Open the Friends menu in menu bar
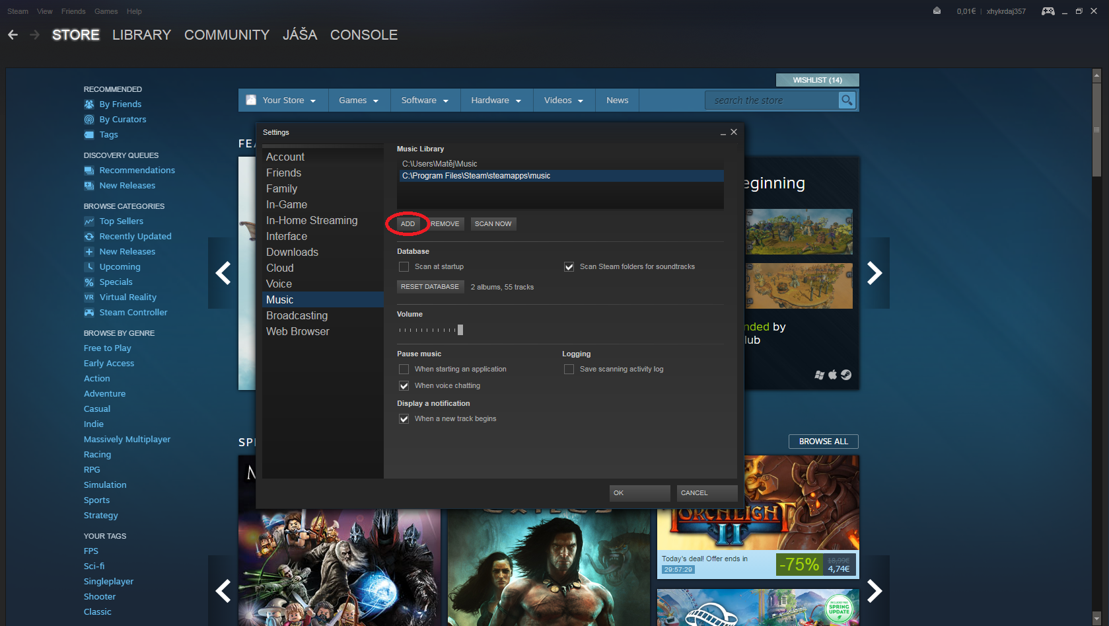1109x626 pixels. [x=73, y=11]
